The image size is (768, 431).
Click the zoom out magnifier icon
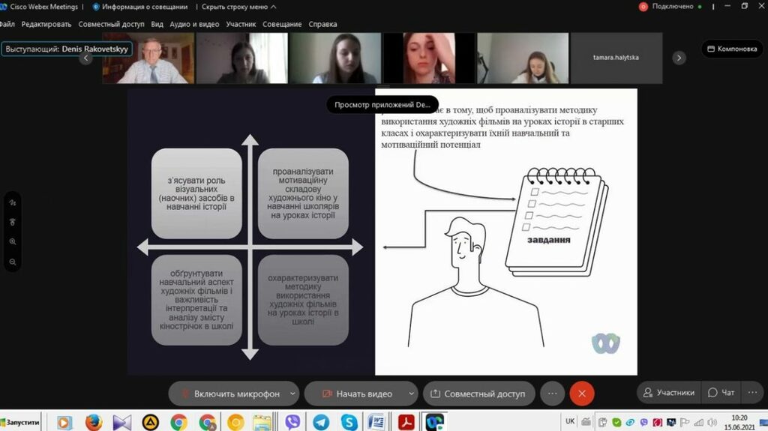click(x=13, y=262)
